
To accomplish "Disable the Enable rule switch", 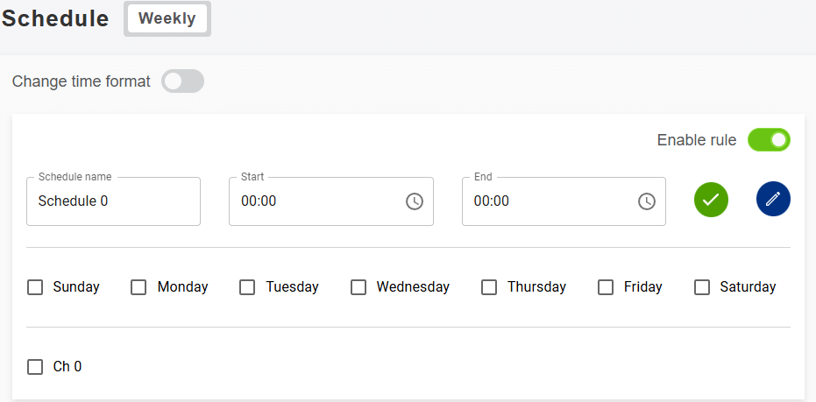I will (x=769, y=140).
